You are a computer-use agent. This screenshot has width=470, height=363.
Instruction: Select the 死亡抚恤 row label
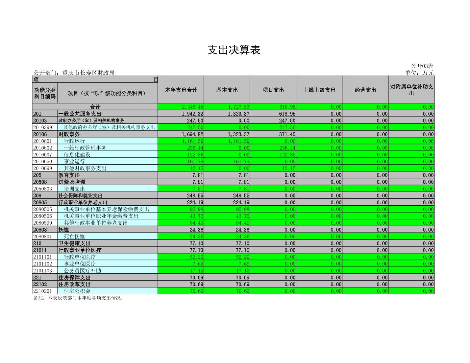74,237
